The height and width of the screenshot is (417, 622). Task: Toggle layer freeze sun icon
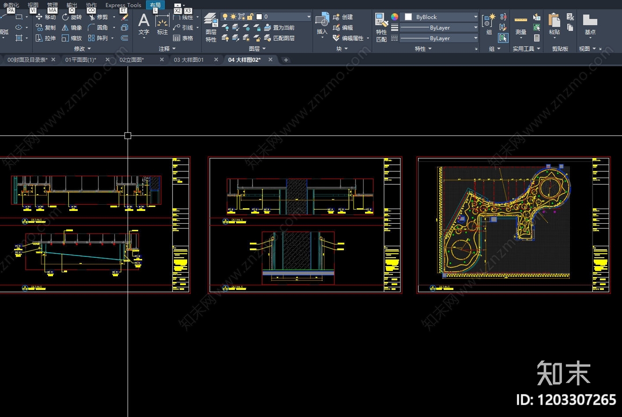[x=233, y=17]
